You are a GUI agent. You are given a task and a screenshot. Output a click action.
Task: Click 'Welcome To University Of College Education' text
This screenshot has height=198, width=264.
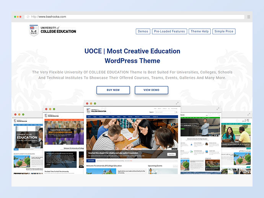[104, 166]
